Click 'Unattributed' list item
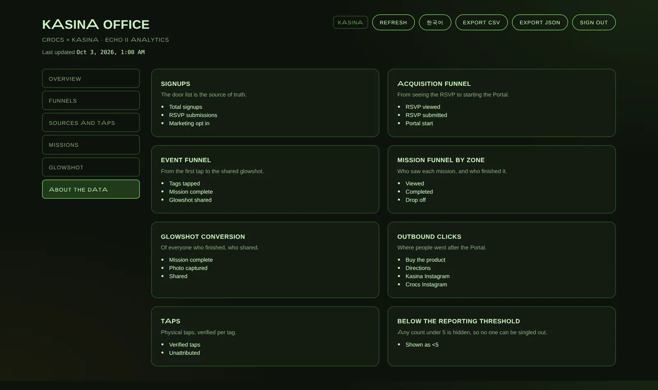 184,353
